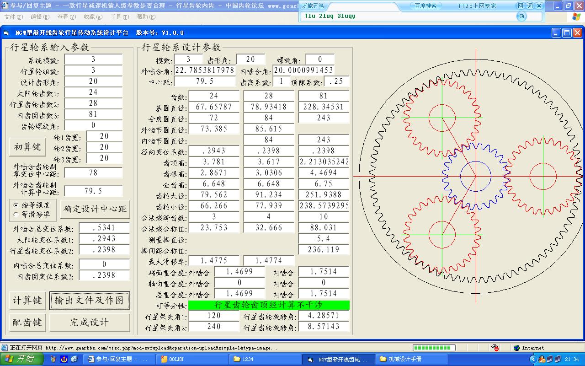Open the 工具 menu in browser
The image size is (585, 366).
click(120, 16)
